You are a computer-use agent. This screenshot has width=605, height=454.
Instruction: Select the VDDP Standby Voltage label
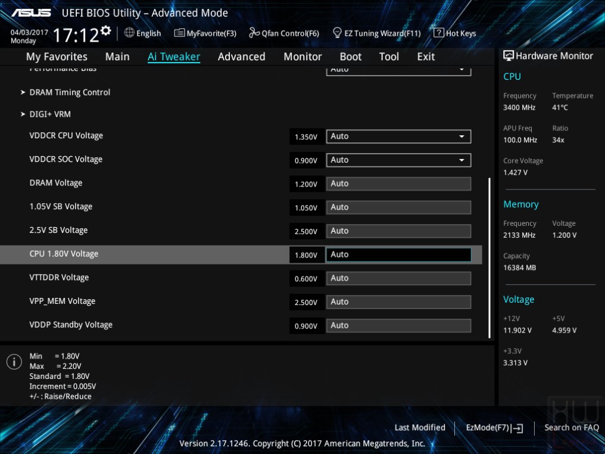coord(71,325)
